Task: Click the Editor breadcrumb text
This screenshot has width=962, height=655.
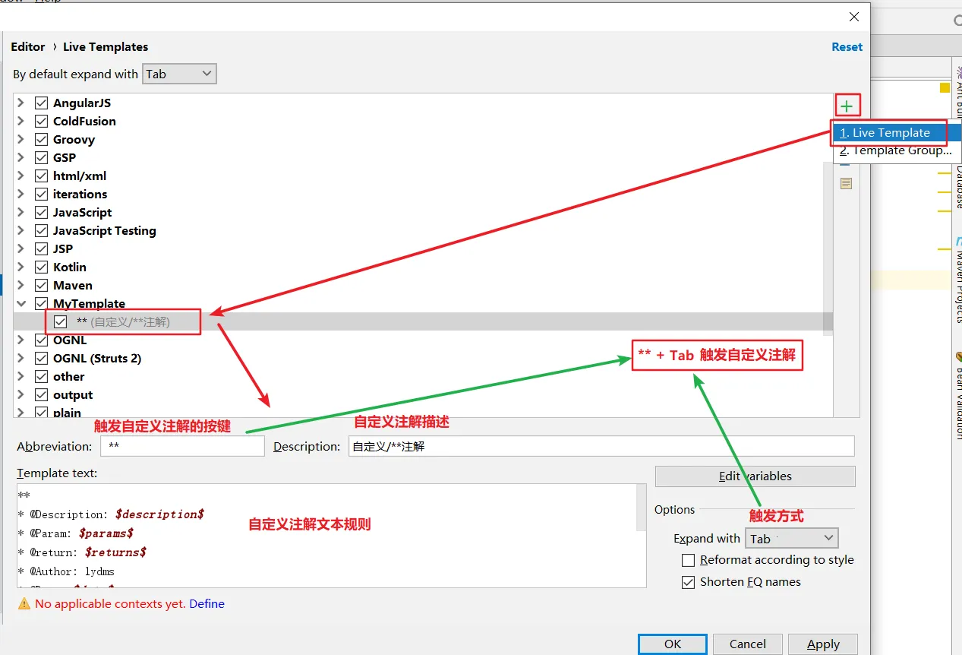Action: pos(28,47)
